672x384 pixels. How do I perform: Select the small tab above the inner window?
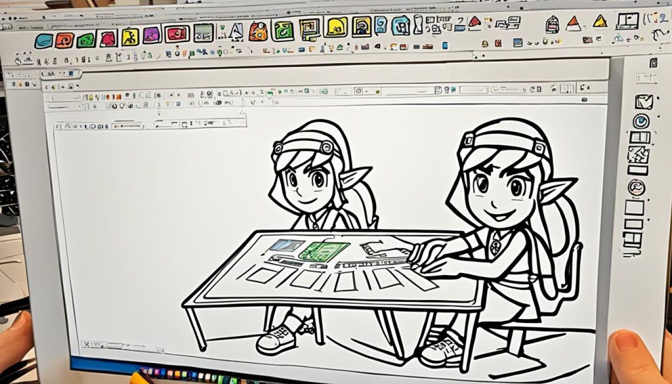[x=60, y=74]
